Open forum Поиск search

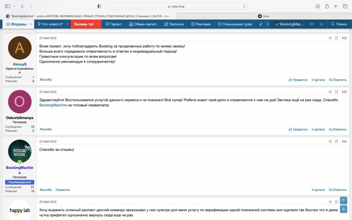point(339,24)
